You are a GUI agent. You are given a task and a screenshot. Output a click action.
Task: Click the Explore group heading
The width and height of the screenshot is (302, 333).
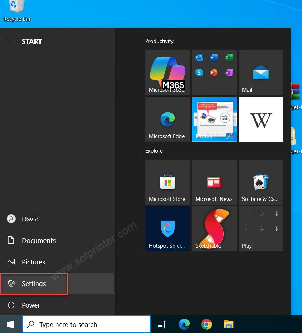tap(154, 151)
